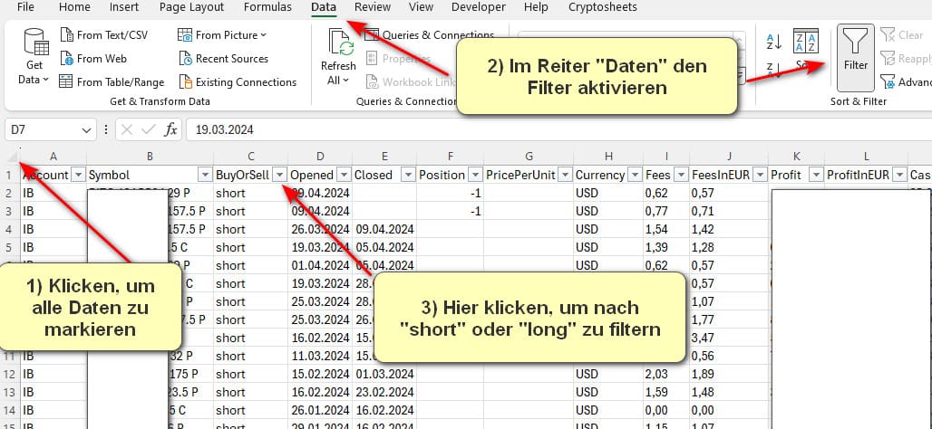Select column A header
The image size is (932, 429).
point(53,157)
